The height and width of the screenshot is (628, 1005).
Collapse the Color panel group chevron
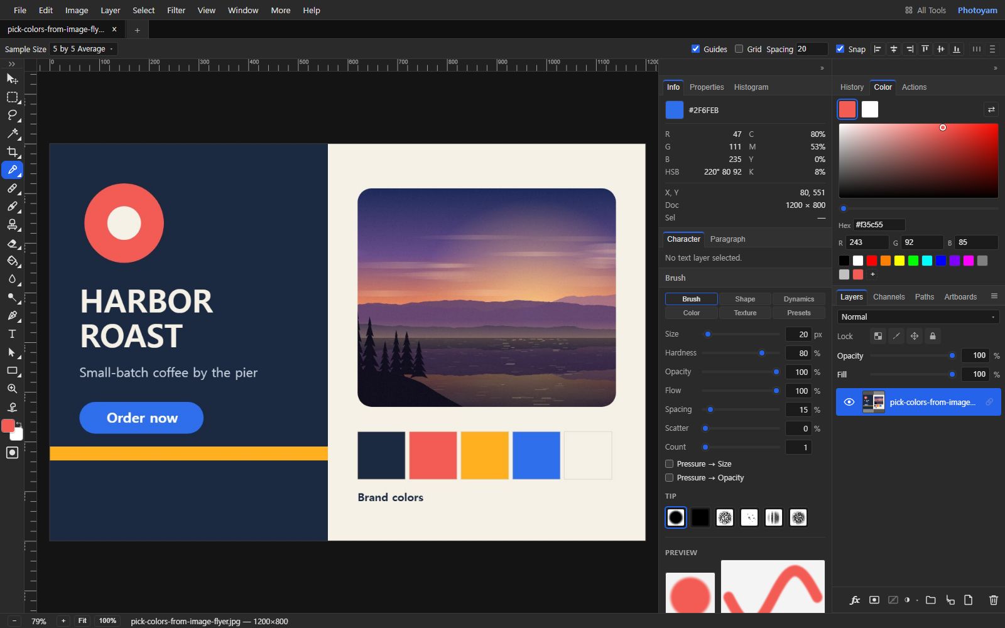995,68
